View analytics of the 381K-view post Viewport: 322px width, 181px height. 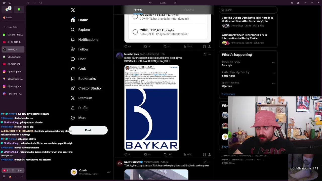tap(188, 47)
